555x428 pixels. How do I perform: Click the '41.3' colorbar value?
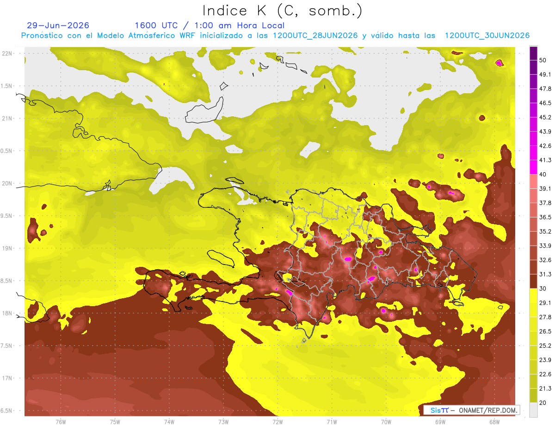point(545,160)
